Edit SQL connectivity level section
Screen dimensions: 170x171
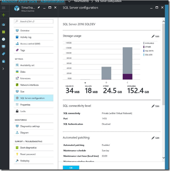tap(156, 106)
